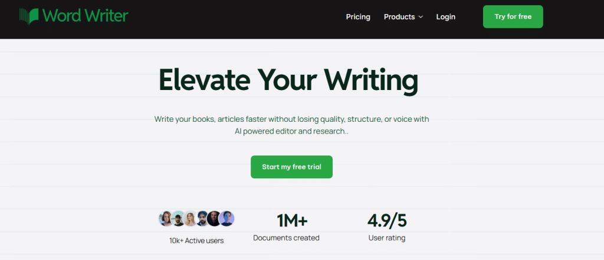Click the Word Writer brand name

(x=85, y=16)
